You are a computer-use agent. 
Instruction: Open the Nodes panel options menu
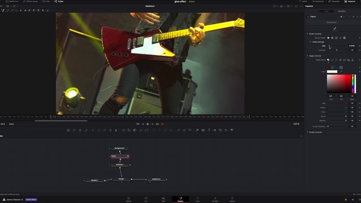[302, 136]
